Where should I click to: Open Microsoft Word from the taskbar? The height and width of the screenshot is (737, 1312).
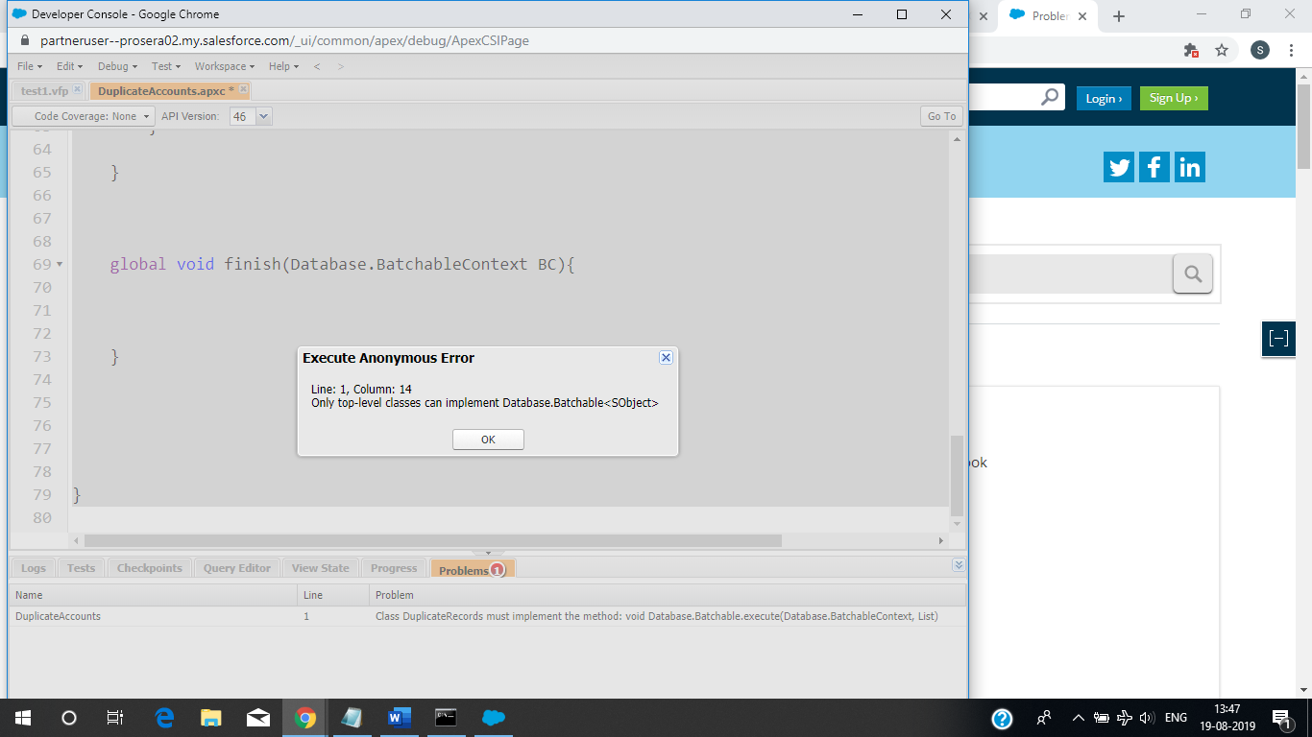[x=400, y=718]
